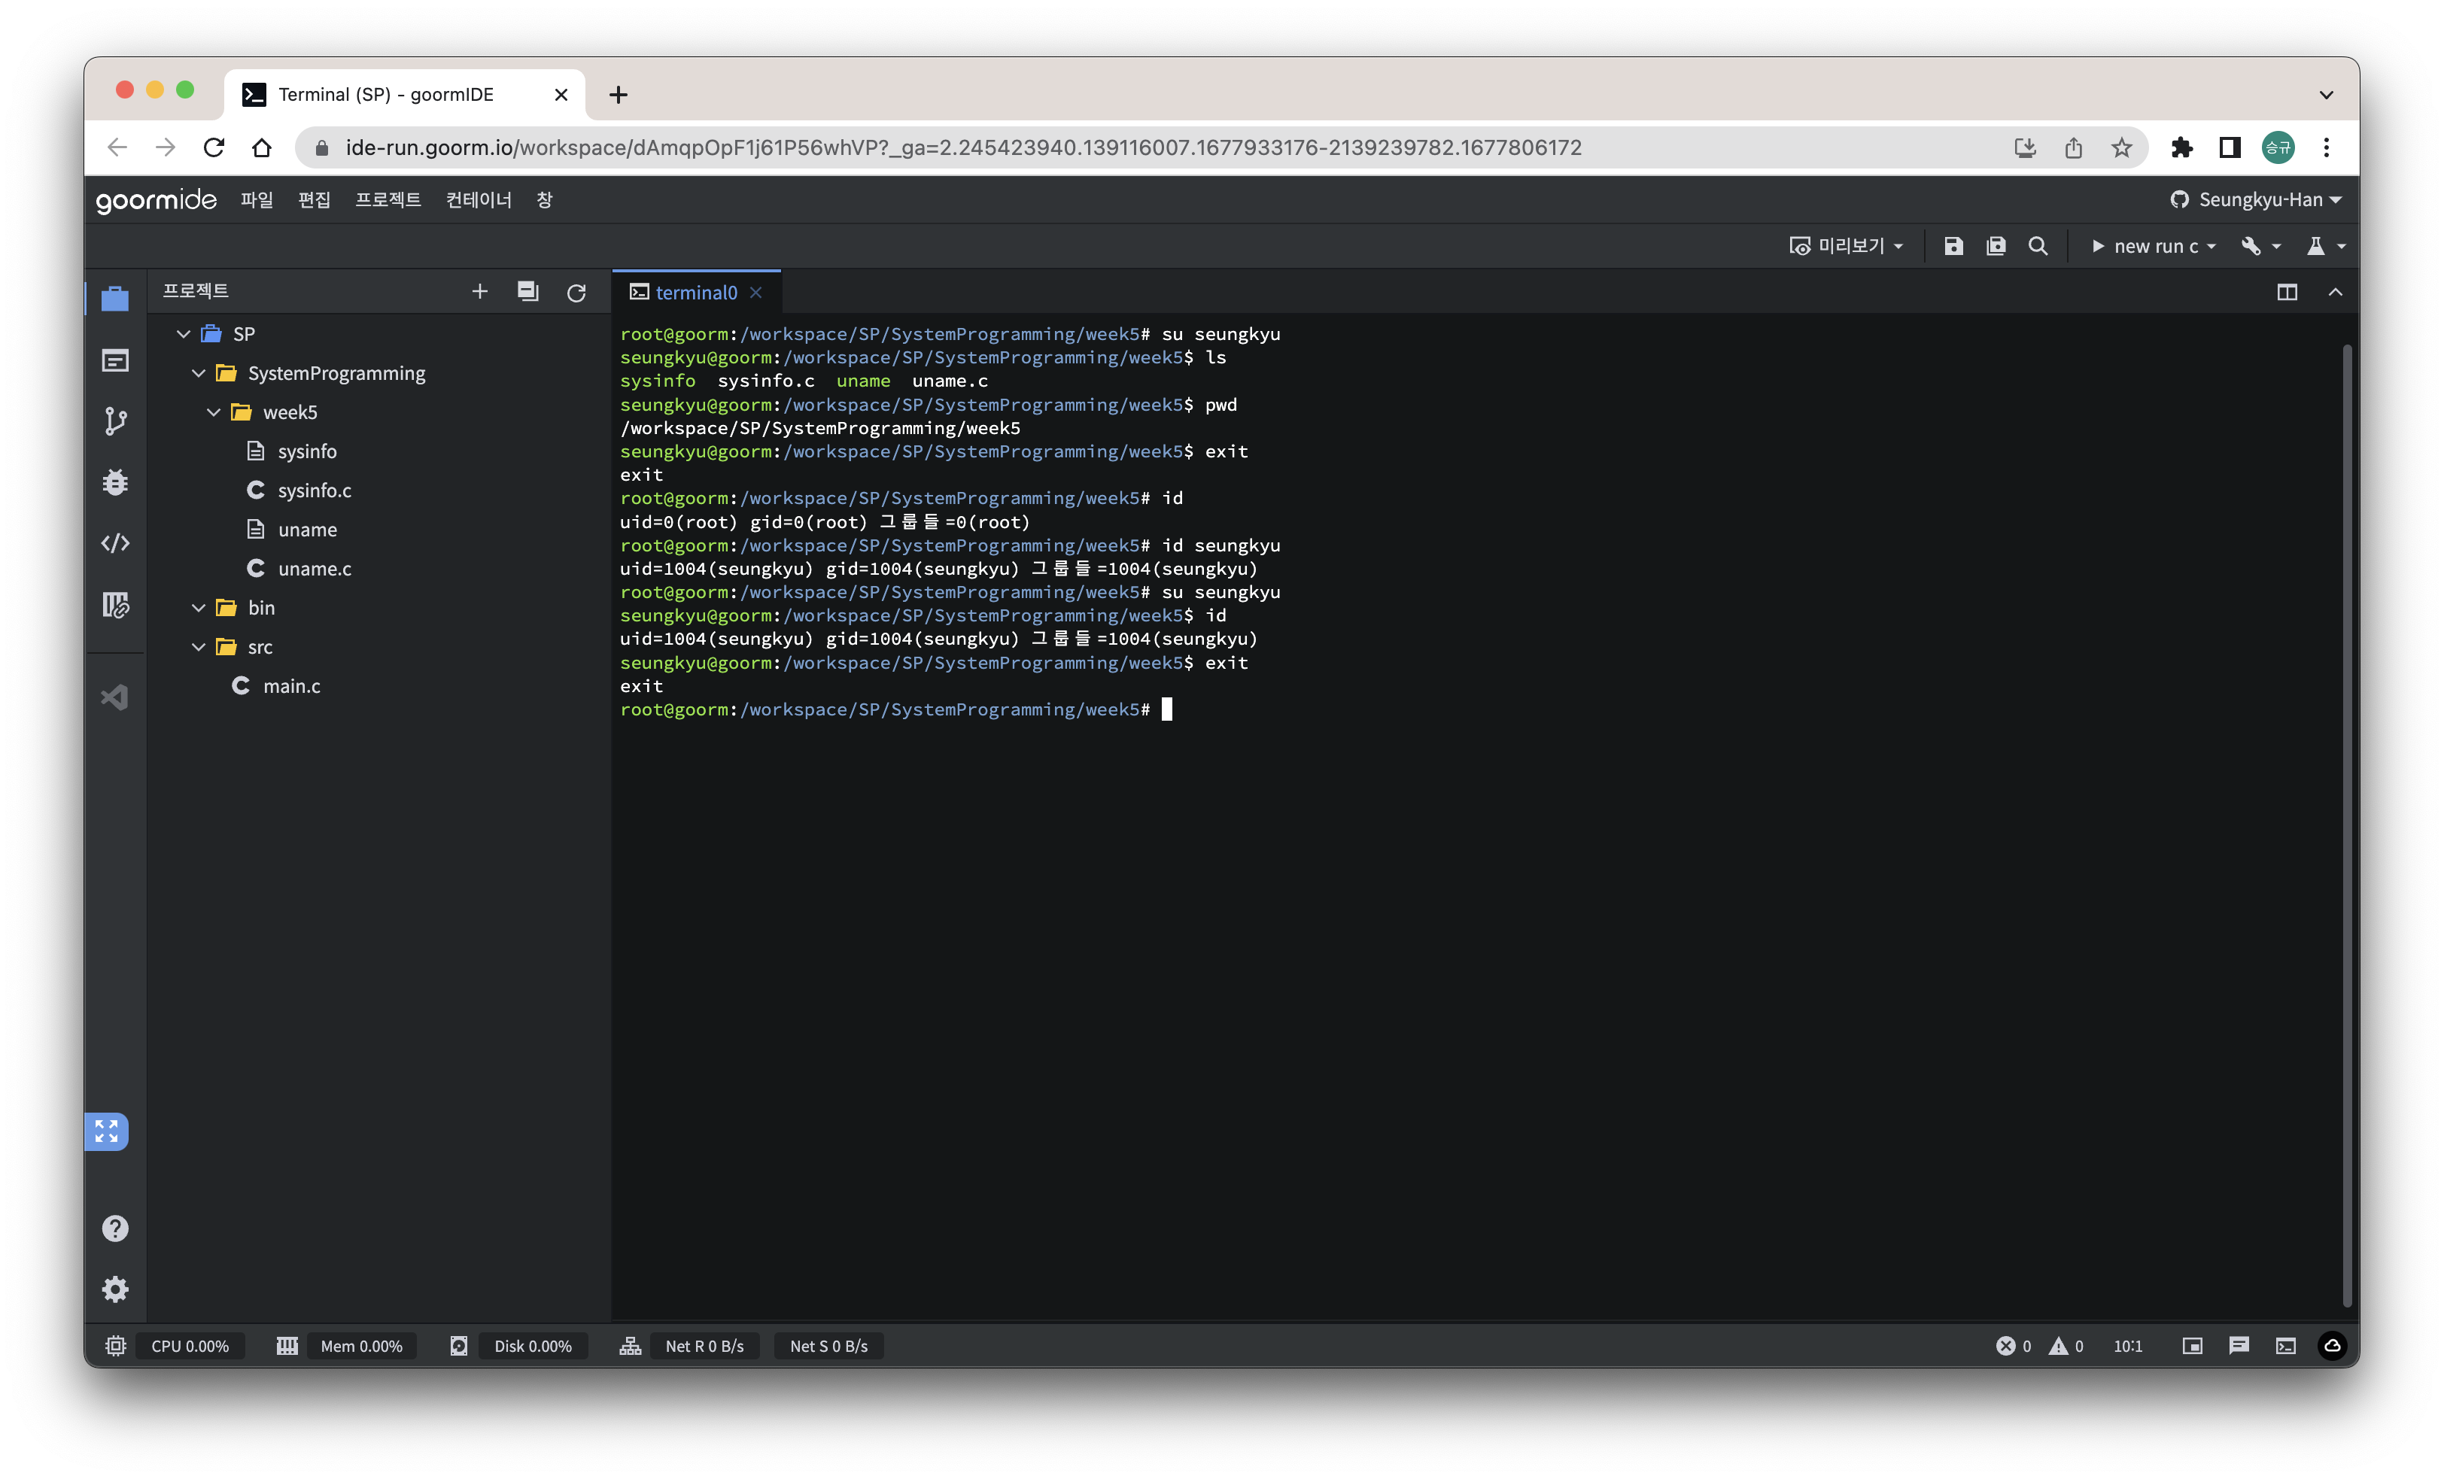Click the search magnifier icon in toolbar
The width and height of the screenshot is (2444, 1479).
click(2038, 246)
